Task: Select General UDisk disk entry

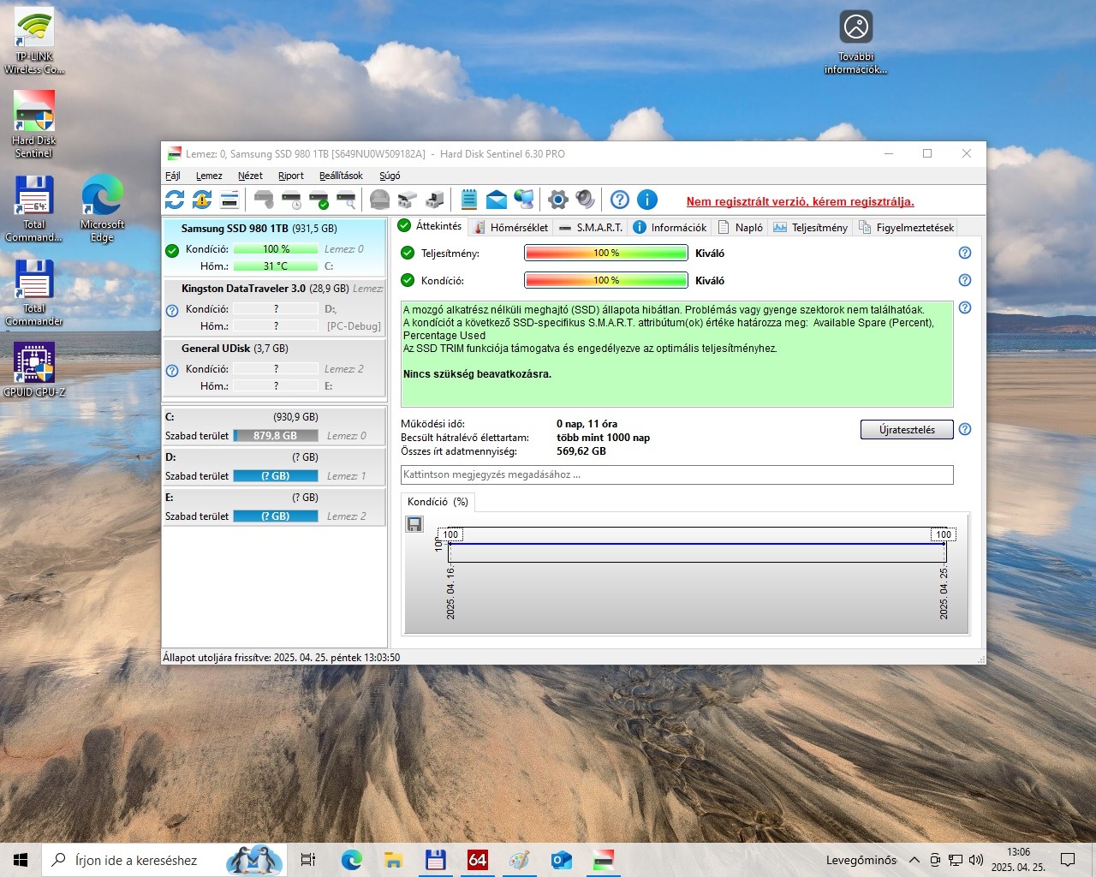Action: pyautogui.click(x=274, y=367)
